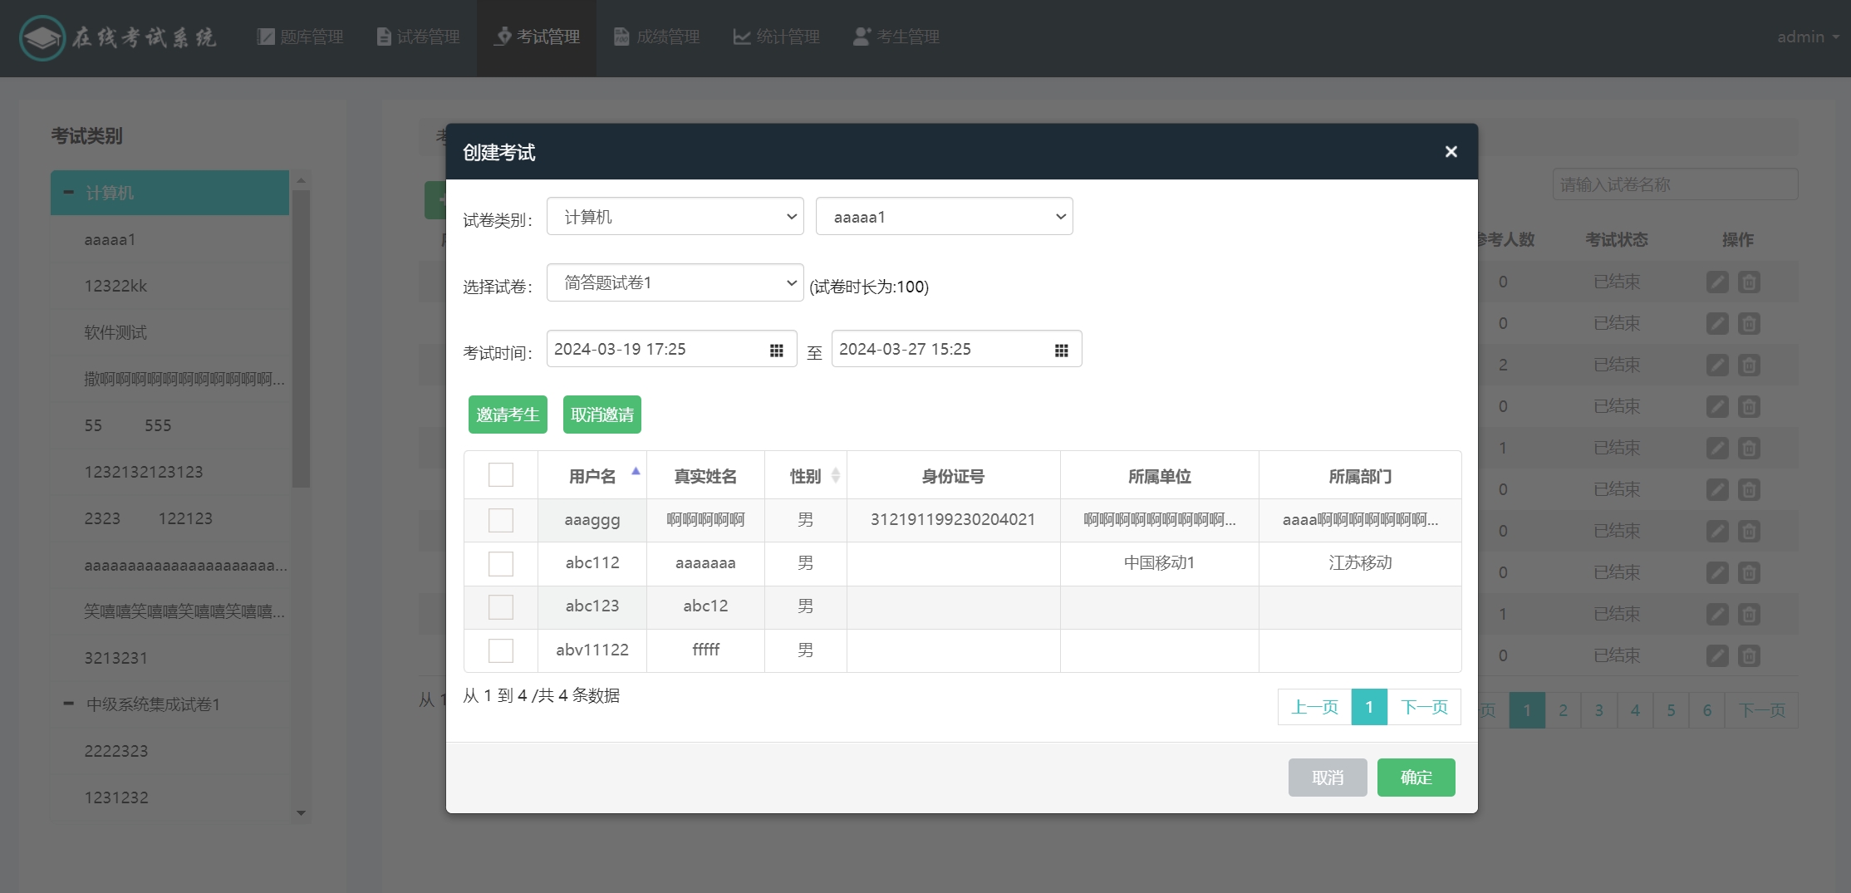Viewport: 1851px width, 893px height.
Task: Click edit icon of last background exam row
Action: 1717,655
